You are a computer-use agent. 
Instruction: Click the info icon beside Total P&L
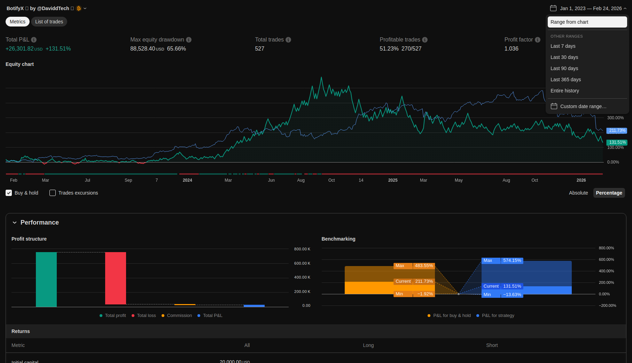click(34, 40)
